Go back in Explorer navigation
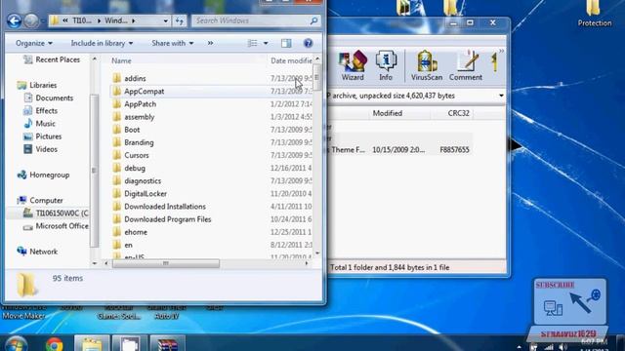Screen dimensions: 625x351 click(x=14, y=20)
